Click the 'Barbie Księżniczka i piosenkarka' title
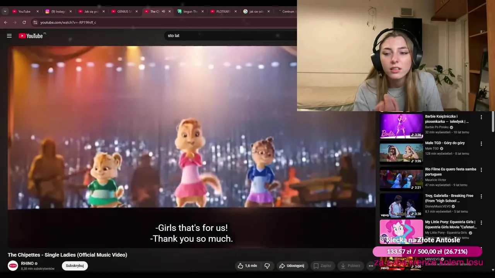This screenshot has width=495, height=278. tap(447, 119)
